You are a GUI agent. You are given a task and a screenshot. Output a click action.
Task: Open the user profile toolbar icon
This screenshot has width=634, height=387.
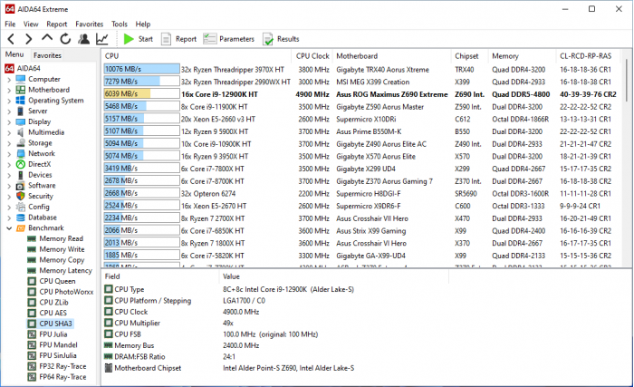83,39
